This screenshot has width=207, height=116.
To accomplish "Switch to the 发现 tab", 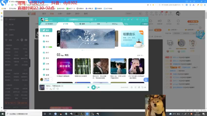I will (66, 24).
